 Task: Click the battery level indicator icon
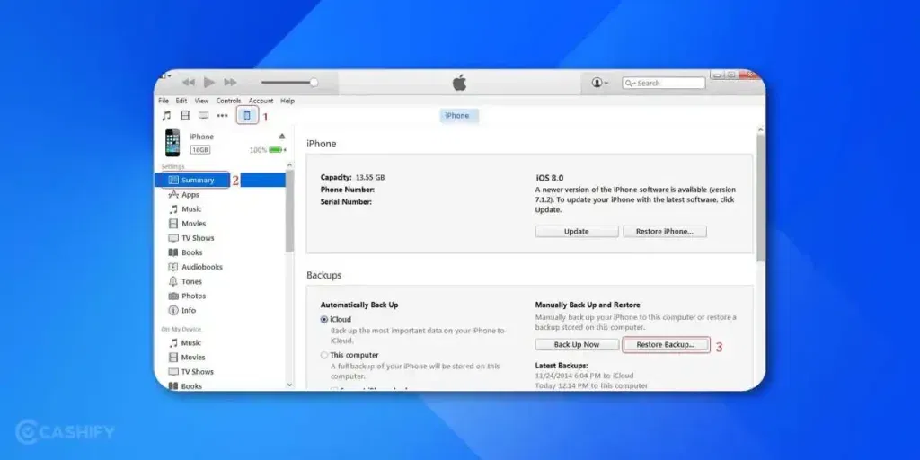click(276, 150)
